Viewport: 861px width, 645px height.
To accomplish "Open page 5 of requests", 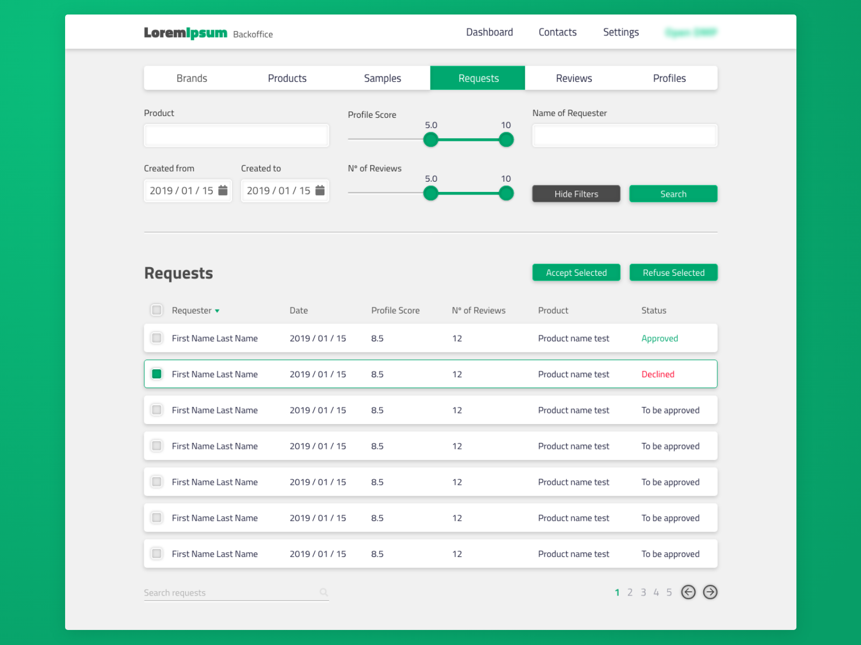I will [669, 592].
